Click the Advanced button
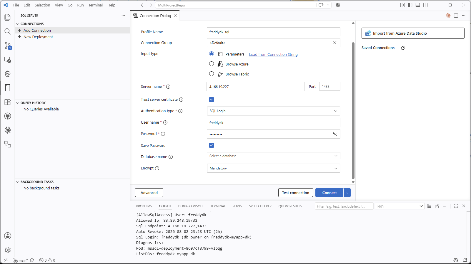Screen dimensions: 471x264 click(149, 193)
